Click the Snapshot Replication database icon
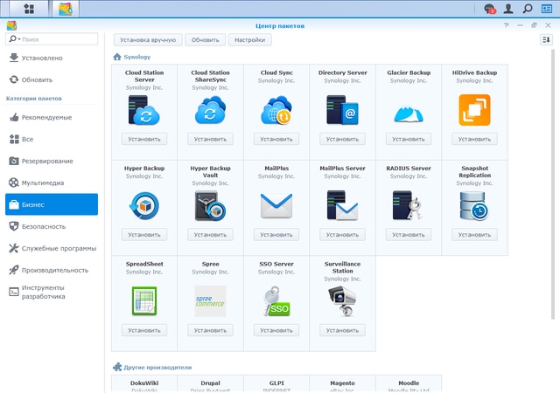The width and height of the screenshot is (560, 393). (x=474, y=206)
